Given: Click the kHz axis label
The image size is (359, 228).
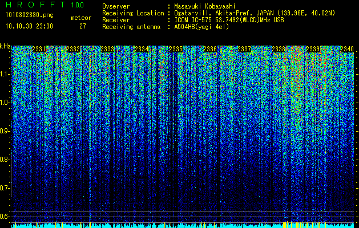Looking at the screenshot, I should pos(5,46).
